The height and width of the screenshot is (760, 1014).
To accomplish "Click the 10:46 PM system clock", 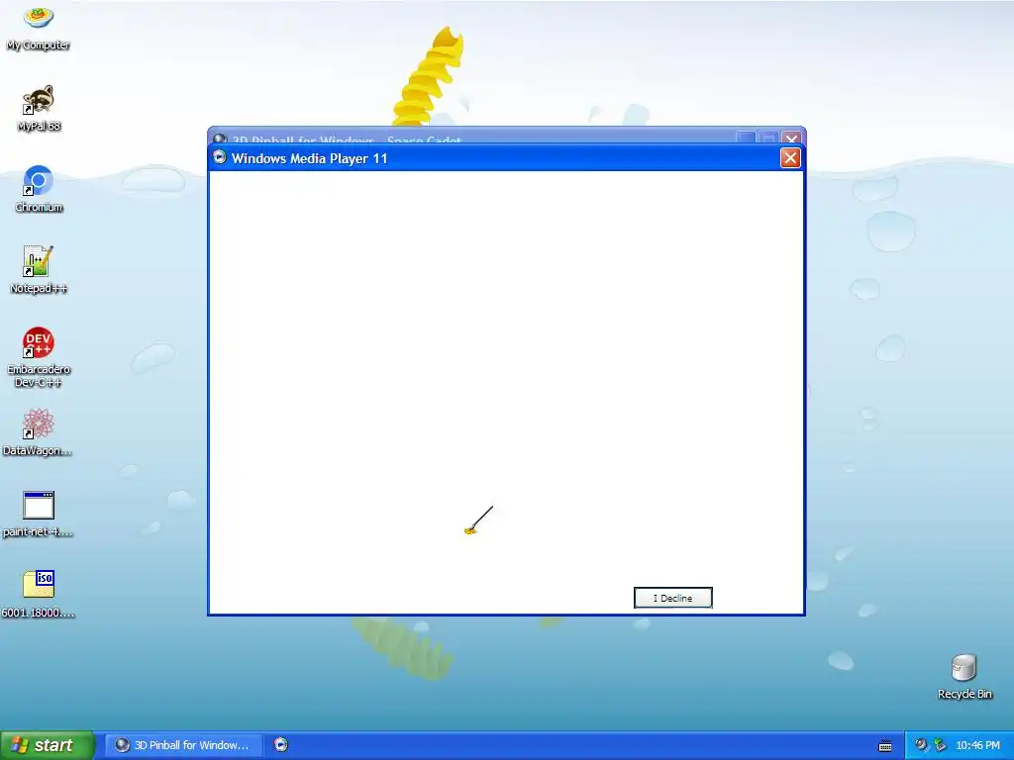I will click(977, 745).
